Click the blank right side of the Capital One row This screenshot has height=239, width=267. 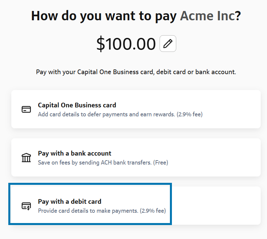(x=233, y=109)
